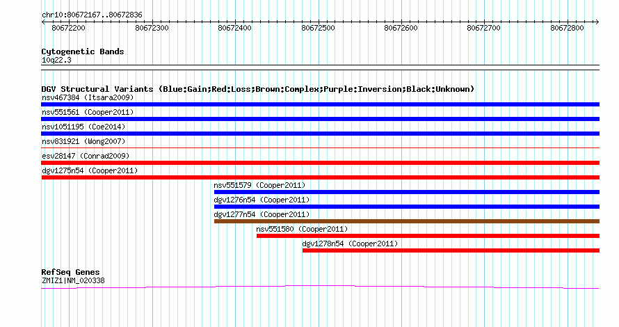This screenshot has width=619, height=327.
Task: Click the left arrow of the ruler
Action: [x=43, y=22]
